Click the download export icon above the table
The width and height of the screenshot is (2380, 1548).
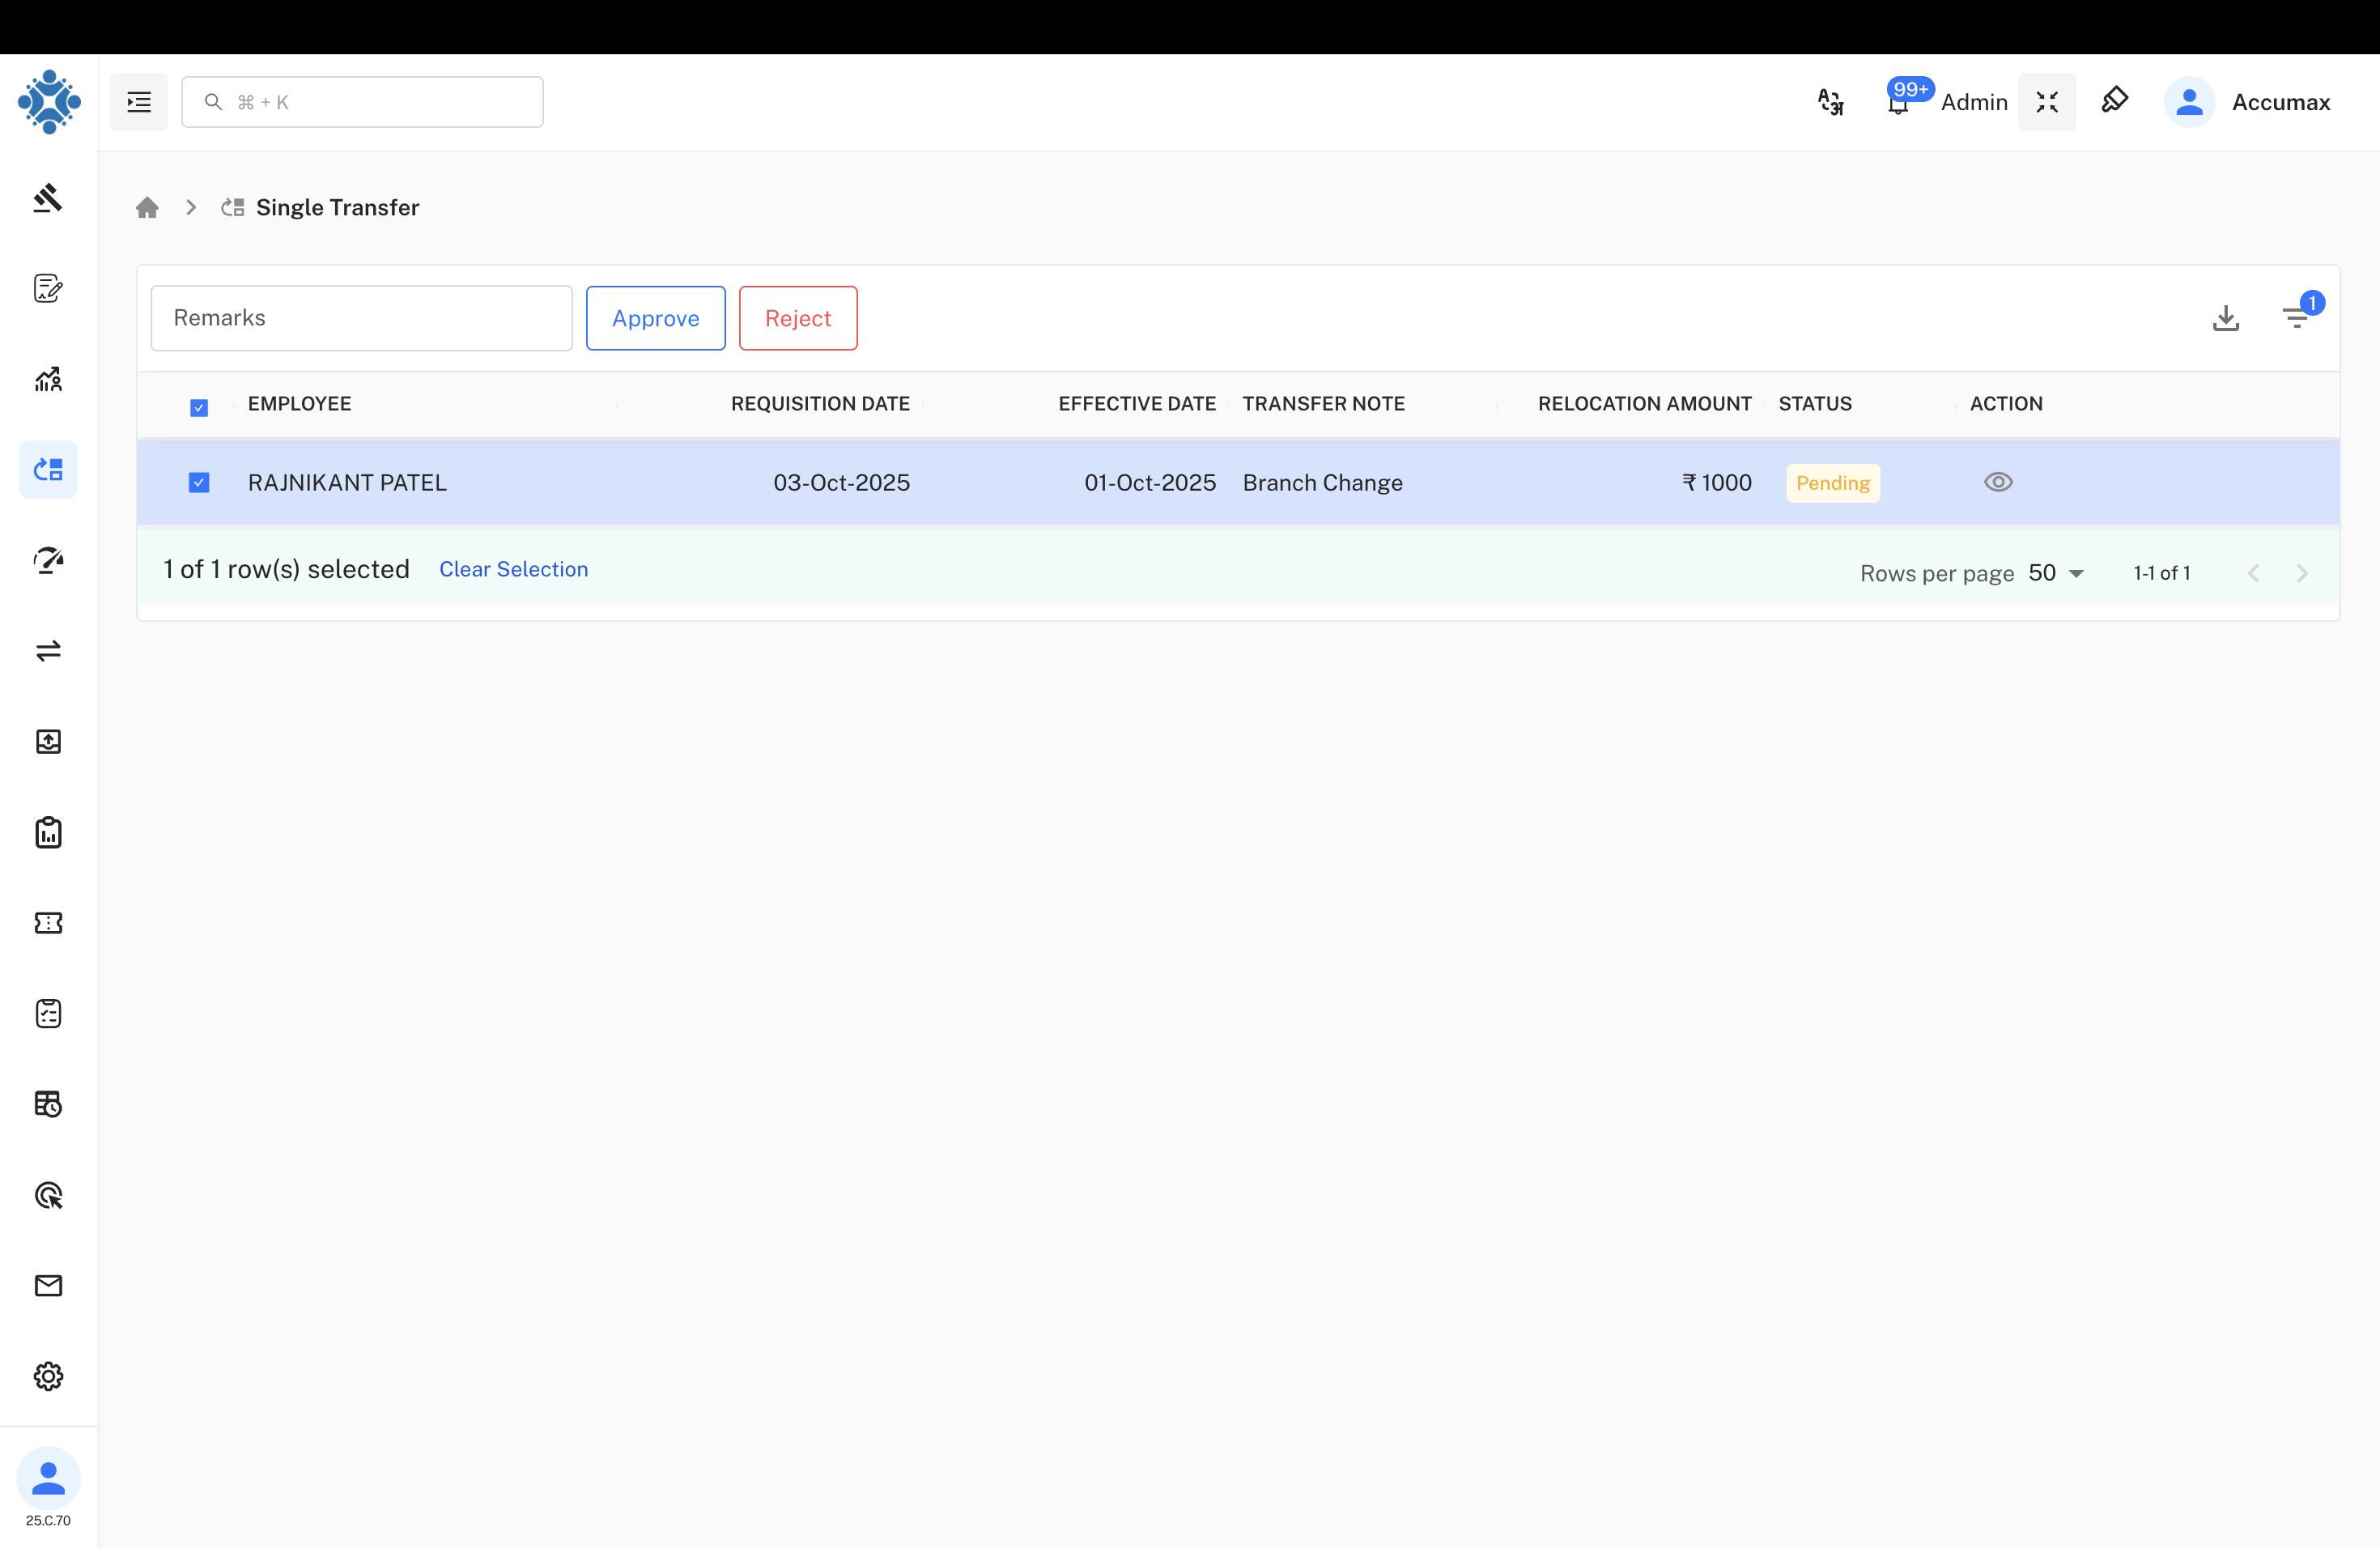(2226, 318)
